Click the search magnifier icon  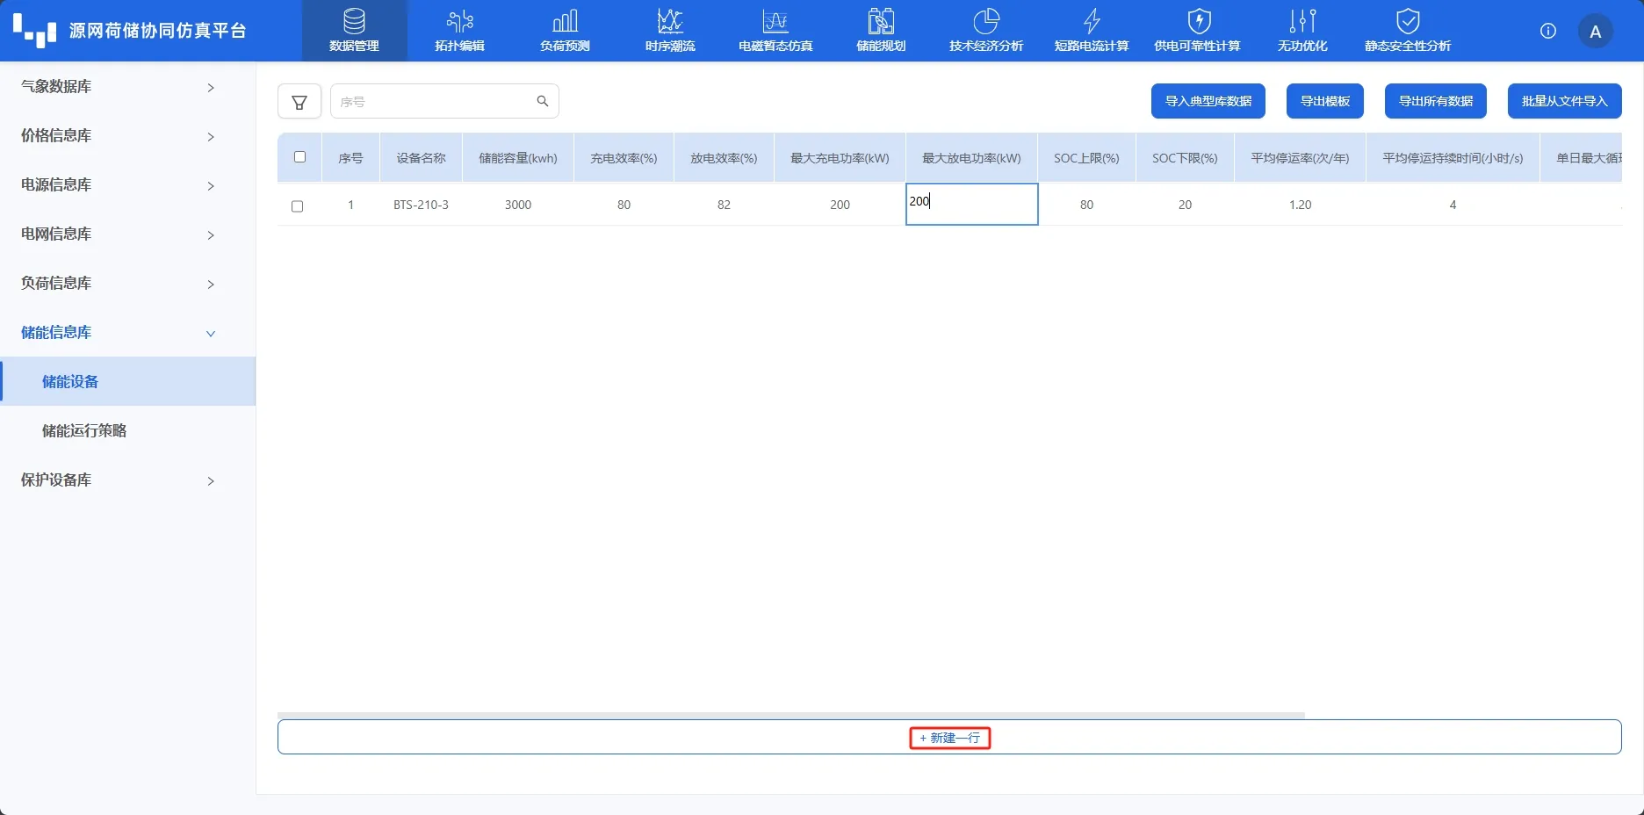click(x=543, y=101)
